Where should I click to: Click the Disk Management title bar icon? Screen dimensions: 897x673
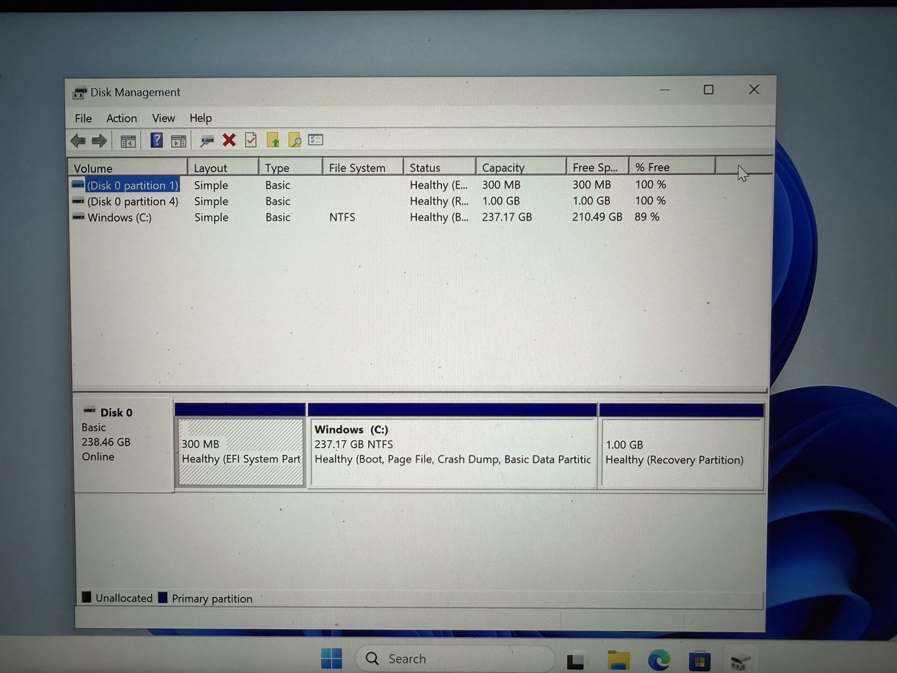[80, 93]
